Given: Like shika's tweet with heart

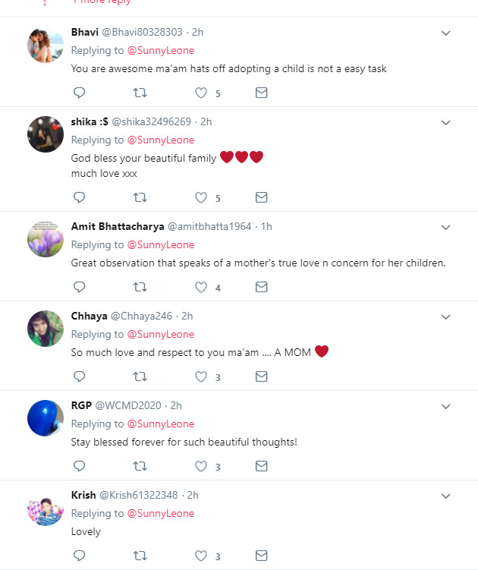Looking at the screenshot, I should pyautogui.click(x=201, y=198).
